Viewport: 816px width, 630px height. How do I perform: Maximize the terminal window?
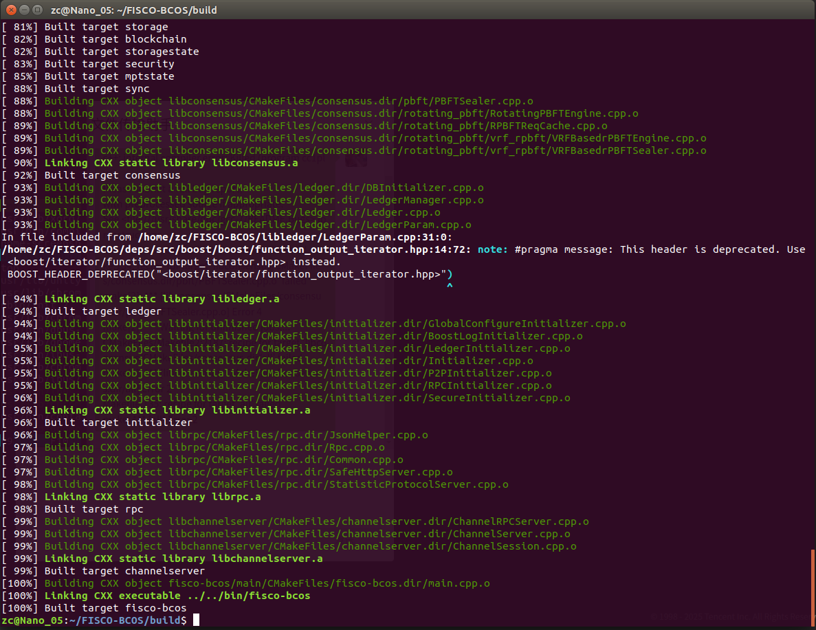38,10
